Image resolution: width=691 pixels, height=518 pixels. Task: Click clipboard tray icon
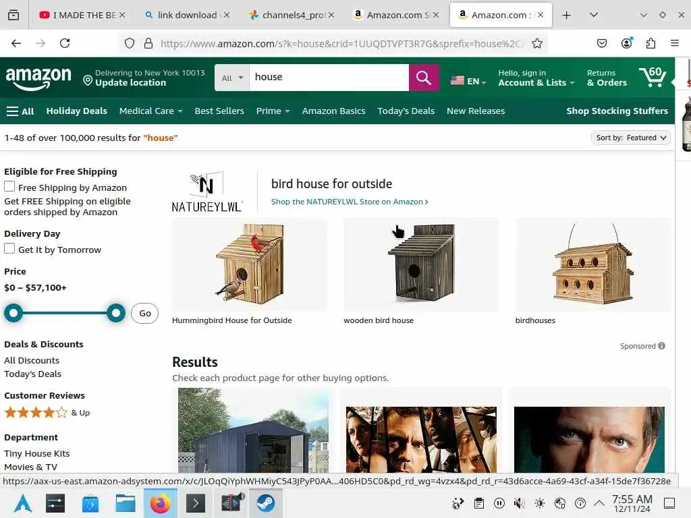[x=479, y=503]
